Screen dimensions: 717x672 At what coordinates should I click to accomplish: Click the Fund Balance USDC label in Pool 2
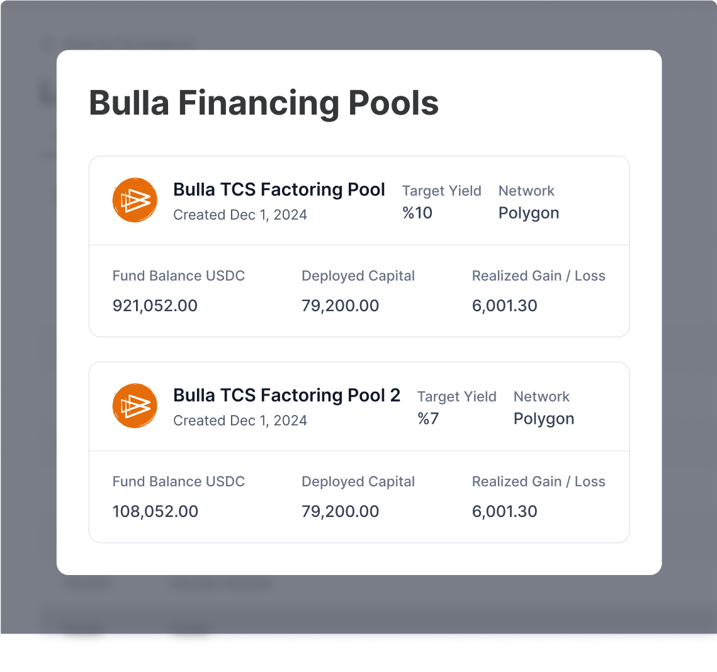pos(178,482)
